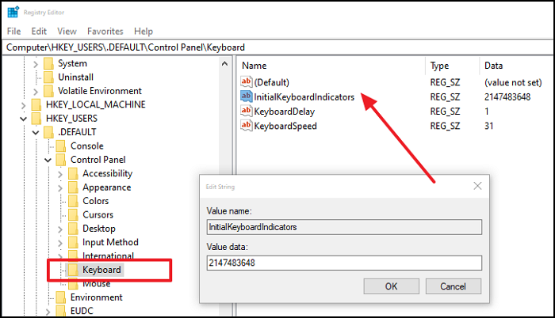Screen dimensions: 555x318
Task: Close the Edit String dialog with X
Action: point(477,186)
